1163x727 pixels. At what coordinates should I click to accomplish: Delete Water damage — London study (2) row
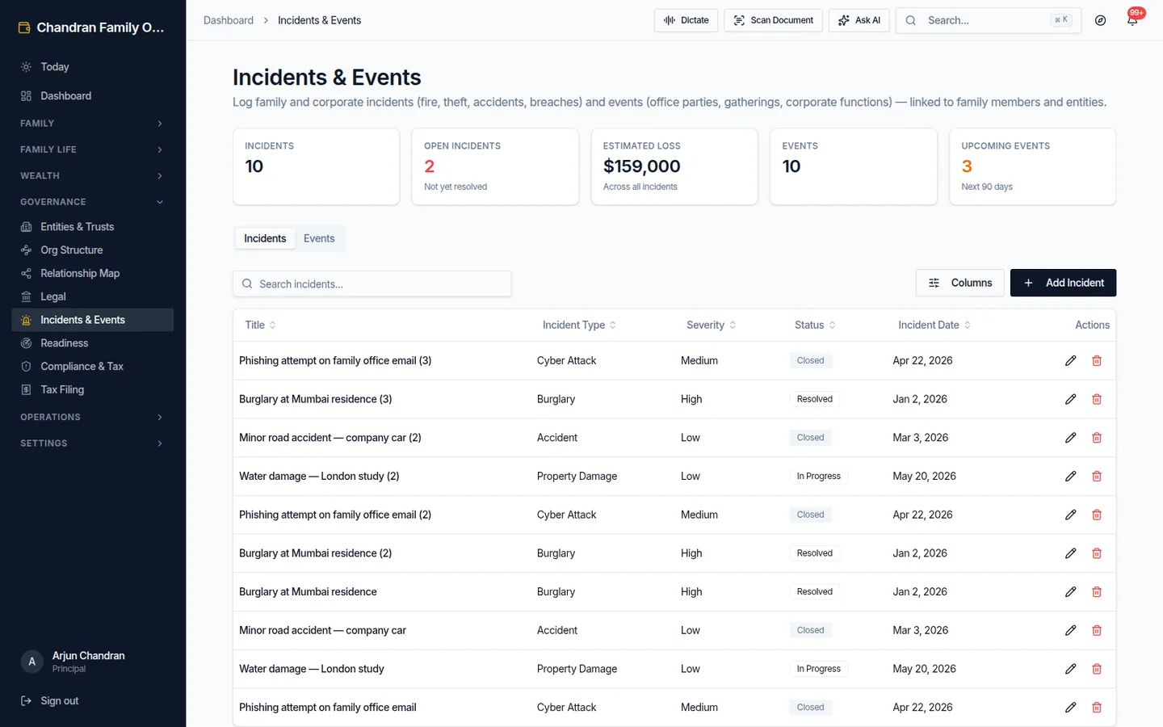tap(1097, 477)
